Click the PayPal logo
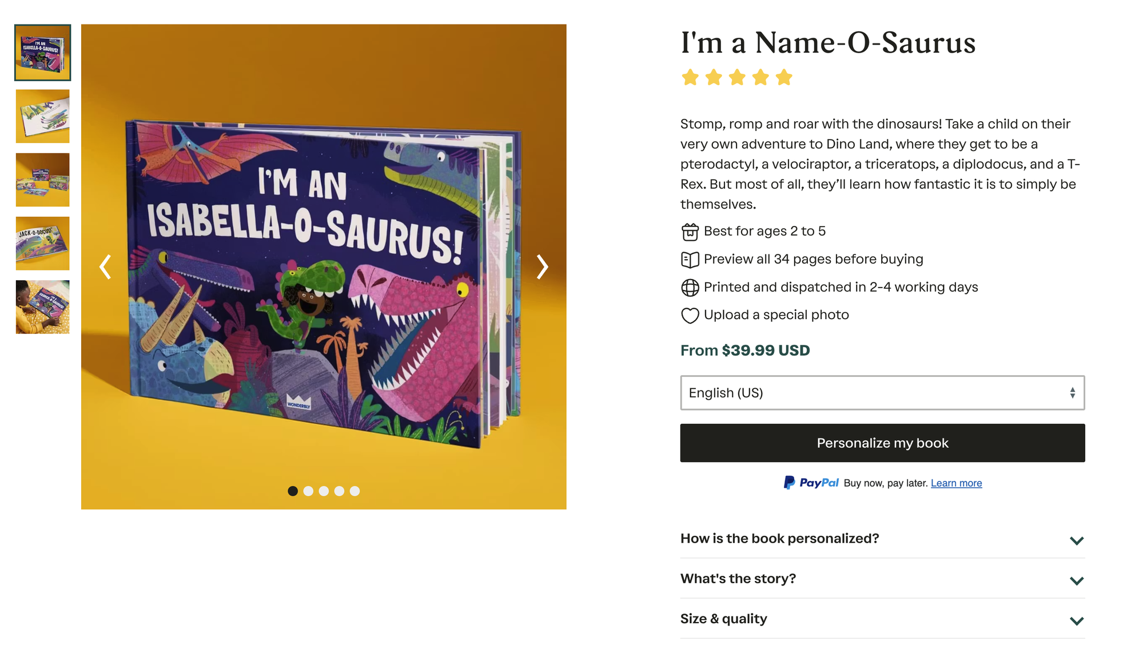The height and width of the screenshot is (645, 1143). 811,483
